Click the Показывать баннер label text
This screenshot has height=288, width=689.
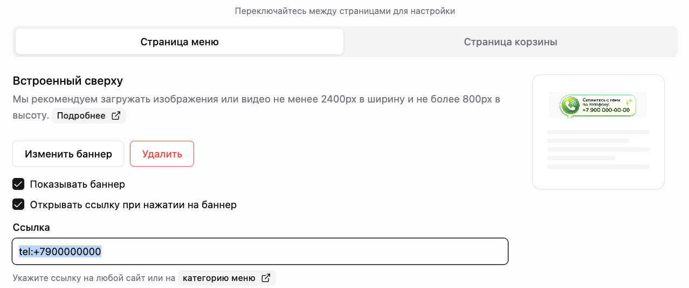78,184
